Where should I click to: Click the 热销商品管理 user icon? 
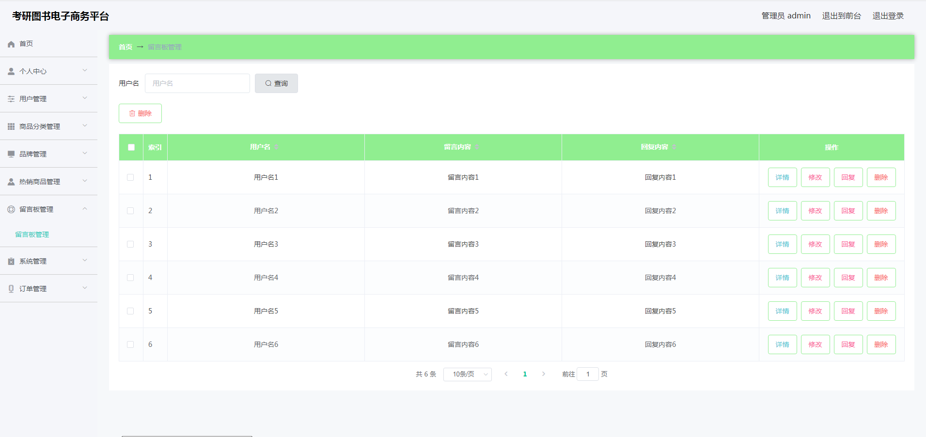tap(11, 182)
